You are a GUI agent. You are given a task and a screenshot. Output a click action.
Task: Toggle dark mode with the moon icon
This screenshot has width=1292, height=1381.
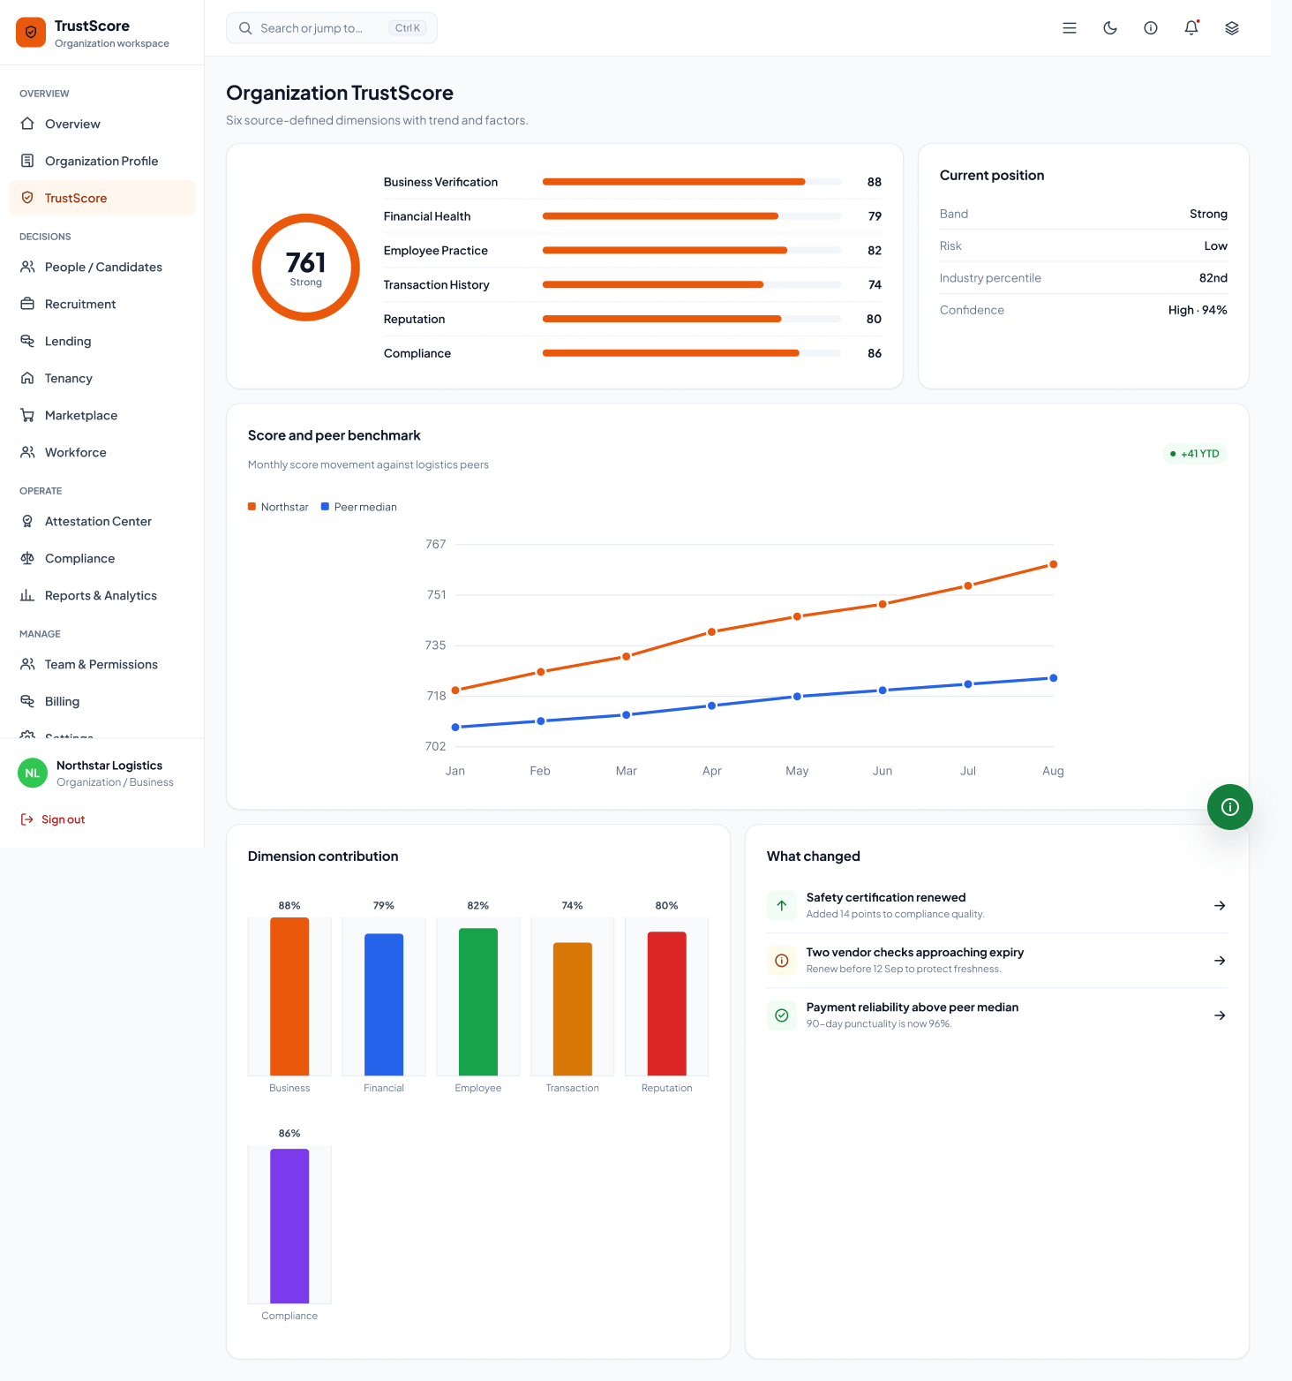[1110, 28]
